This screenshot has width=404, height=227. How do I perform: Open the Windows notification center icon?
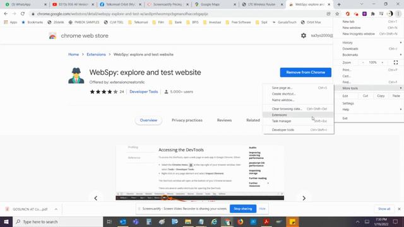396,221
